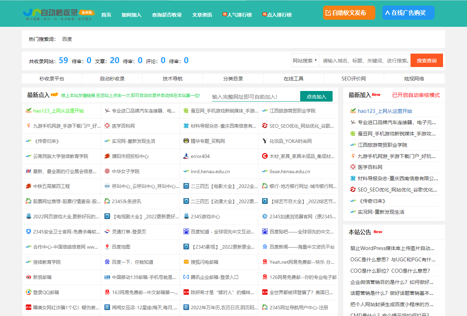This screenshot has height=316, width=467.
Task: Open the lixue.henau.edu.cn link
Action: click(290, 171)
